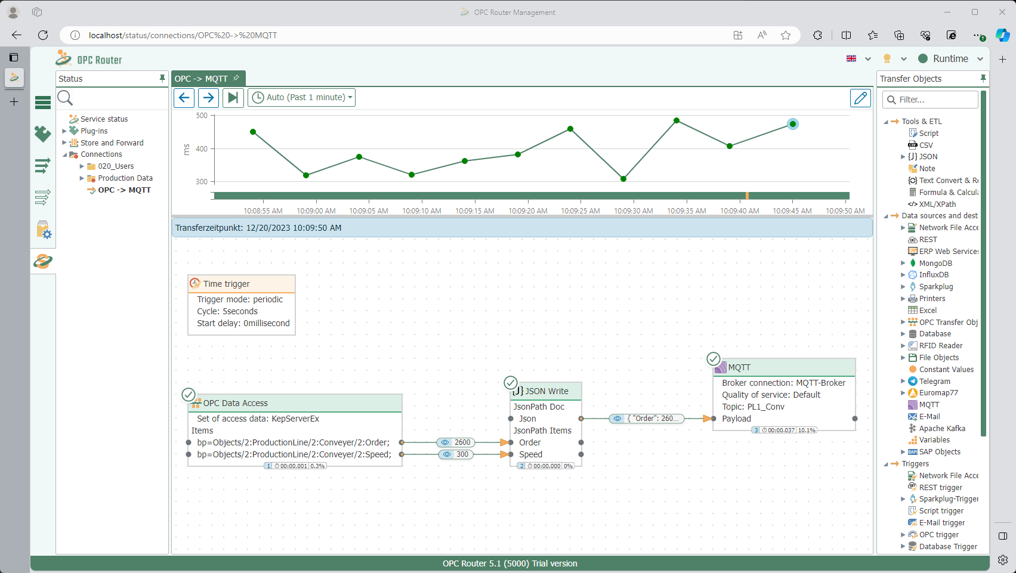Click the hamburger menu icon in left sidebar
1016x573 pixels.
[43, 103]
